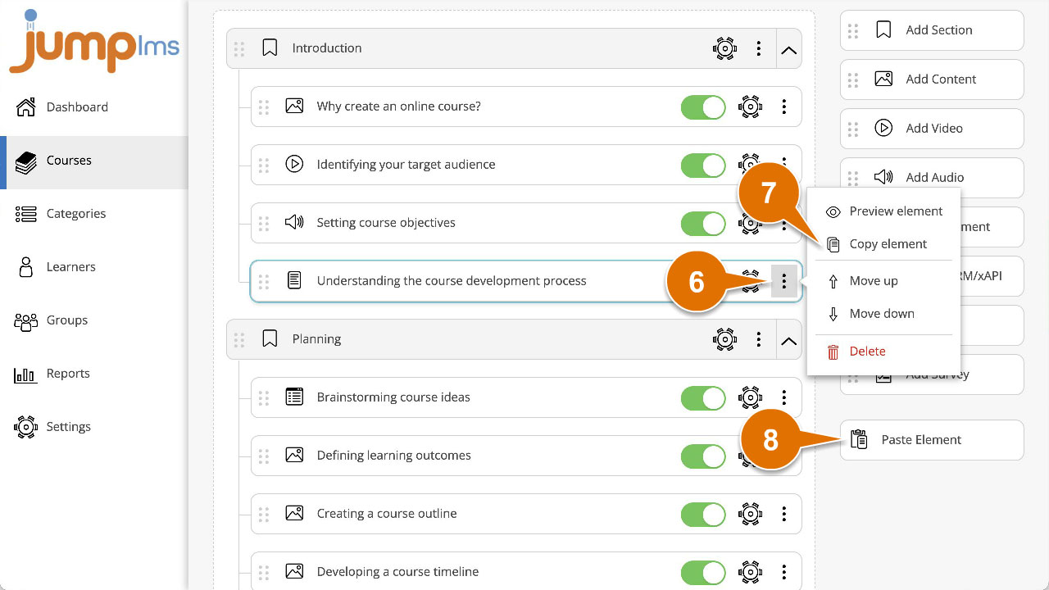Open the Reports page
The height and width of the screenshot is (590, 1049).
pyautogui.click(x=94, y=374)
